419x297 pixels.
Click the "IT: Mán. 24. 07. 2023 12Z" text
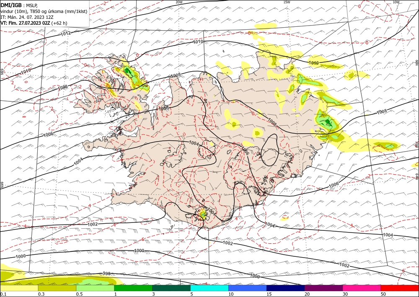[x=27, y=17]
